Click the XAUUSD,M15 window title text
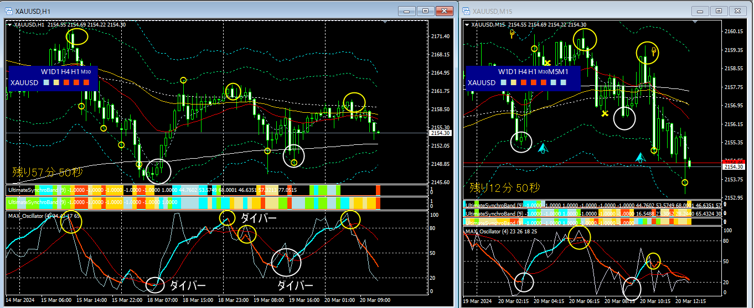Viewport: 754px width, 308px height. (492, 11)
